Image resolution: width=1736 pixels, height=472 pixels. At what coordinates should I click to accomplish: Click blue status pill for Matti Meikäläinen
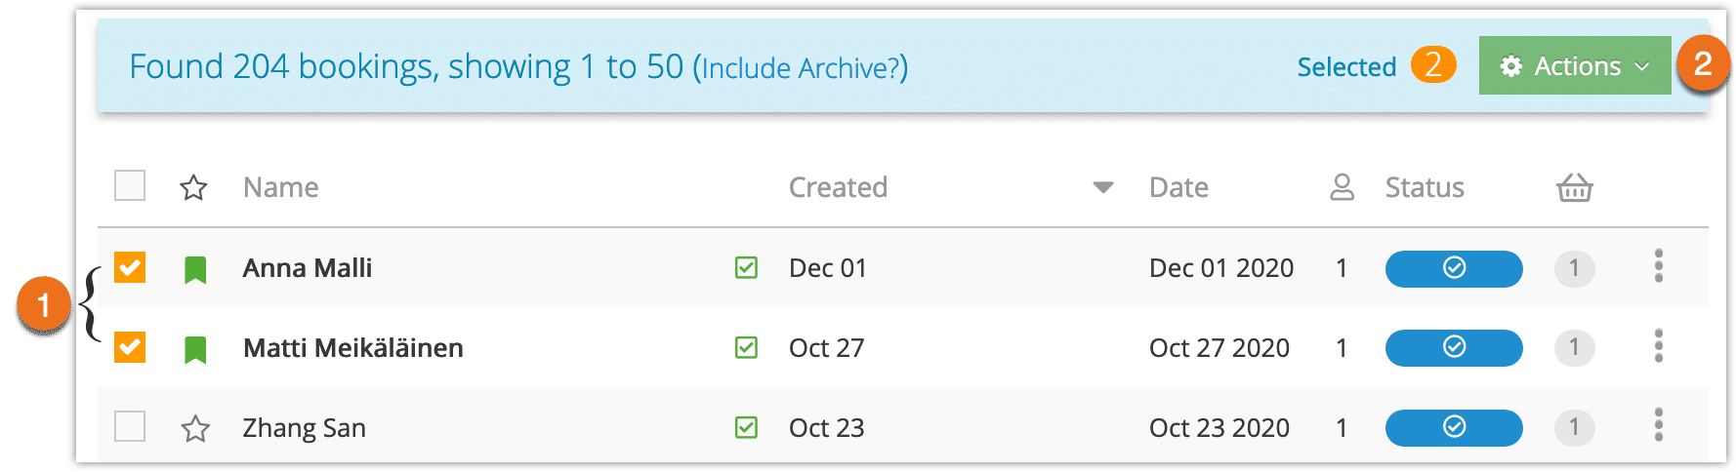[1454, 348]
